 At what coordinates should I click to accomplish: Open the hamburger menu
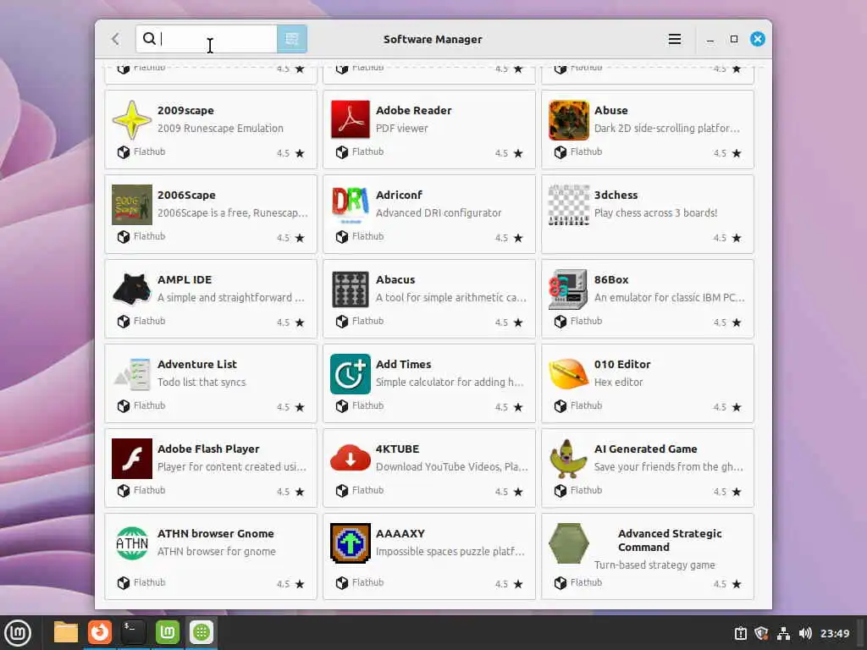point(675,39)
